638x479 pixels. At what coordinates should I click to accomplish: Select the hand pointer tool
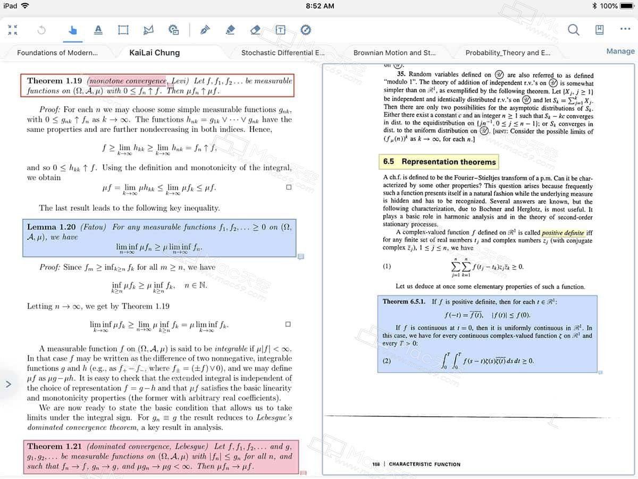pyautogui.click(x=72, y=30)
